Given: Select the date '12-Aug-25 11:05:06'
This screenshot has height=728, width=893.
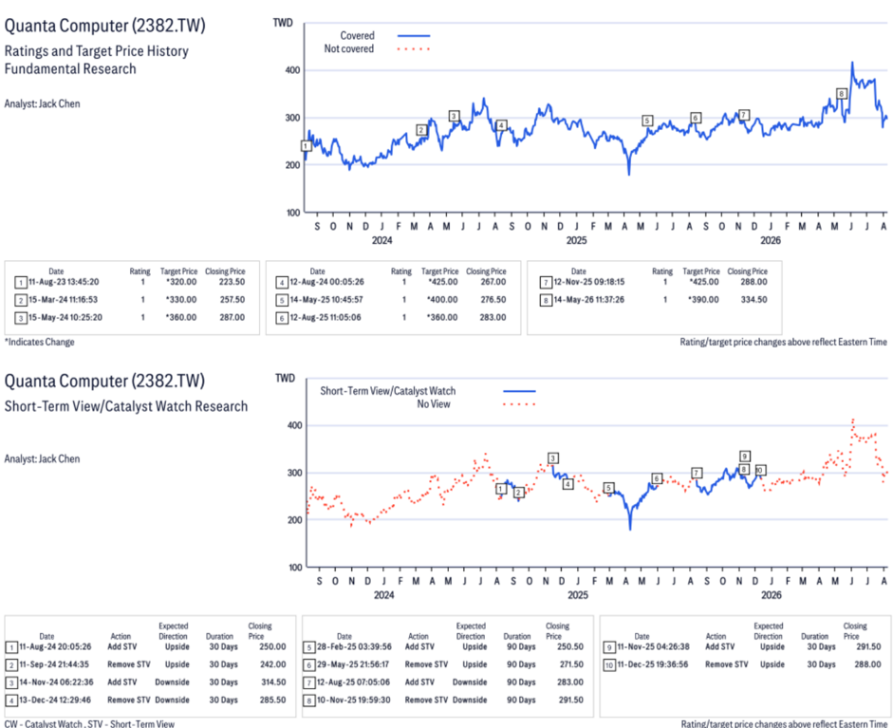Looking at the screenshot, I should pyautogui.click(x=326, y=317).
